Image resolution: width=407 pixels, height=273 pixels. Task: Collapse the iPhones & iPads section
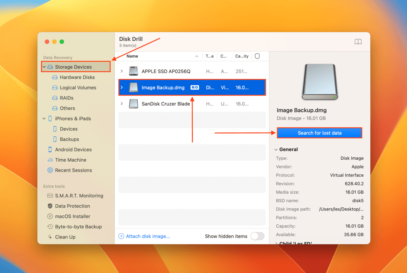(44, 118)
